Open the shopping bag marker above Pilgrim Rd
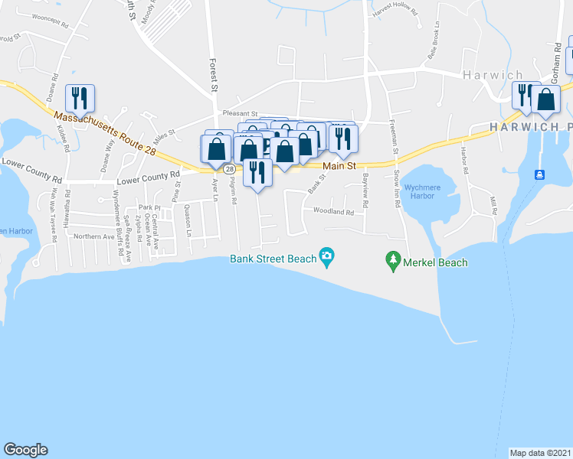Image resolution: width=573 pixels, height=459 pixels. click(x=248, y=151)
